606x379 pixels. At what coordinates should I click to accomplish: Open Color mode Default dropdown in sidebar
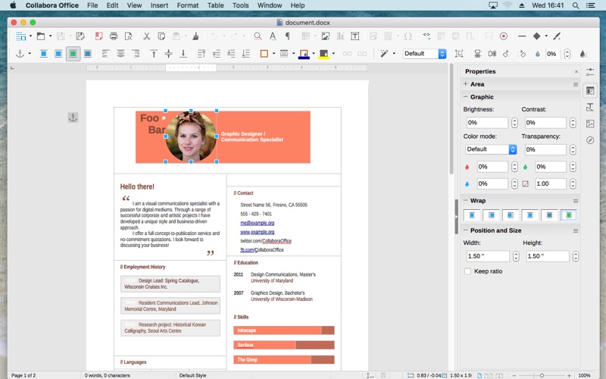coord(491,149)
